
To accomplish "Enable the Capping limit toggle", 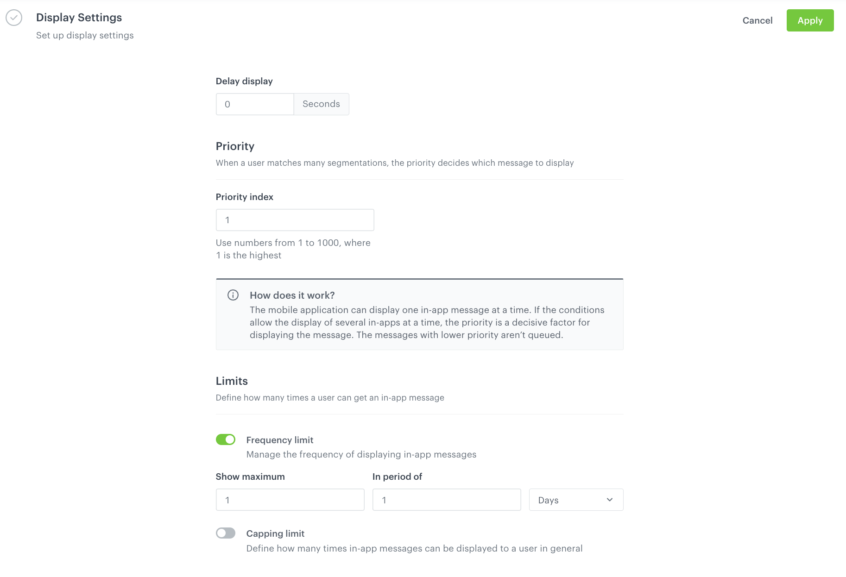I will click(x=226, y=533).
